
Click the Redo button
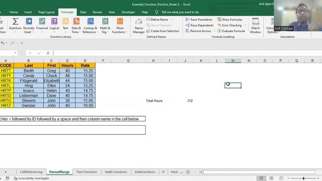12,43
